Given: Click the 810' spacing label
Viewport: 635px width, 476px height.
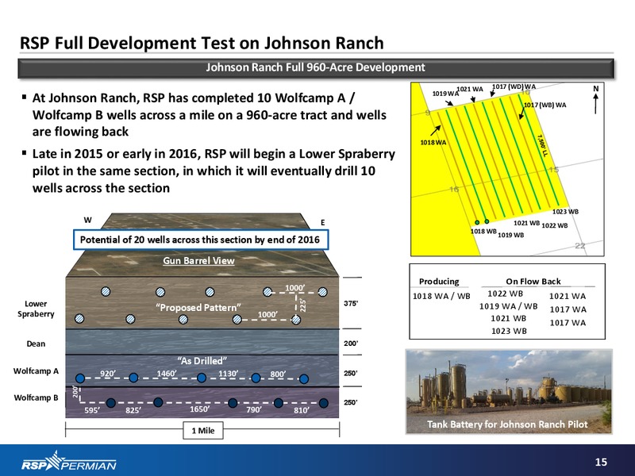Looking at the screenshot, I should [302, 410].
